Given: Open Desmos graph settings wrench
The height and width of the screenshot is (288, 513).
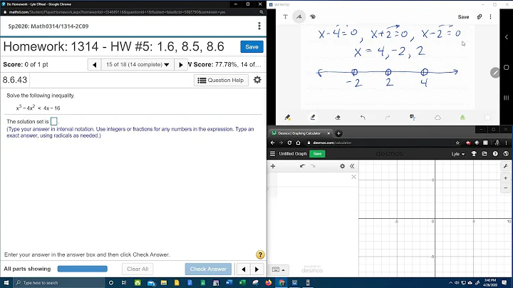Looking at the screenshot, I should click(505, 166).
